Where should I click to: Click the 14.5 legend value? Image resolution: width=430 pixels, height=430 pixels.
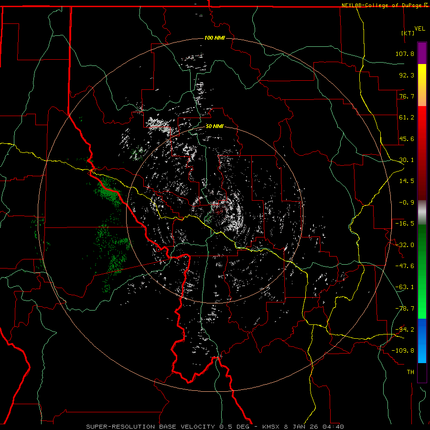[x=407, y=181]
